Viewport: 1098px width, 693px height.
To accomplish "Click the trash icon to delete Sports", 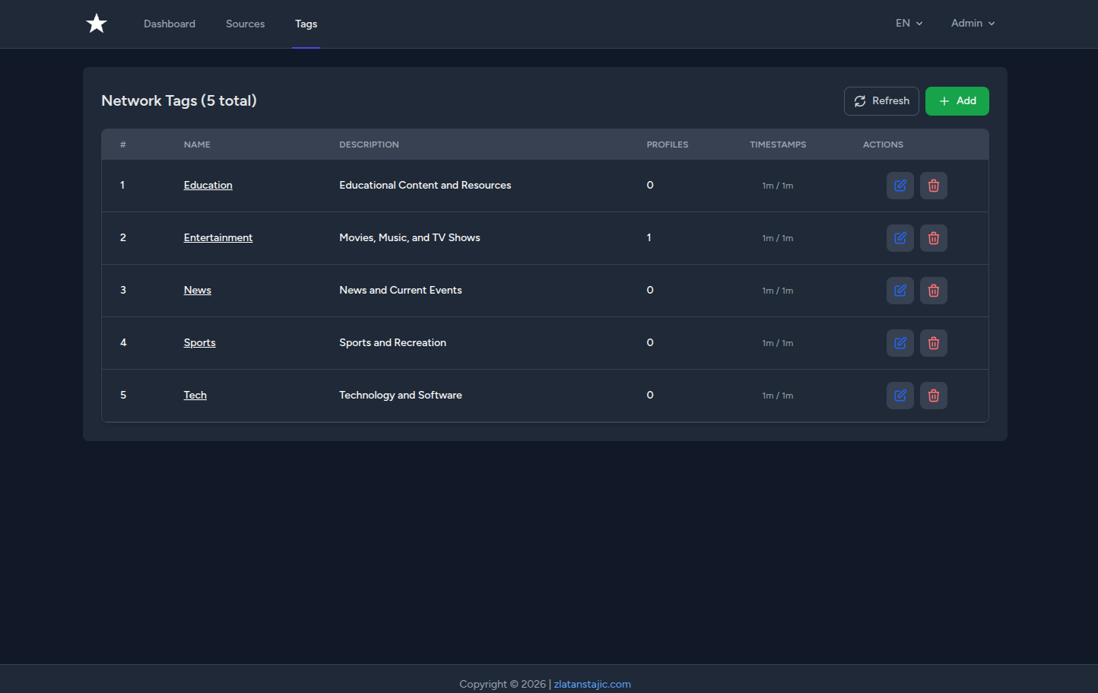I will click(x=933, y=342).
